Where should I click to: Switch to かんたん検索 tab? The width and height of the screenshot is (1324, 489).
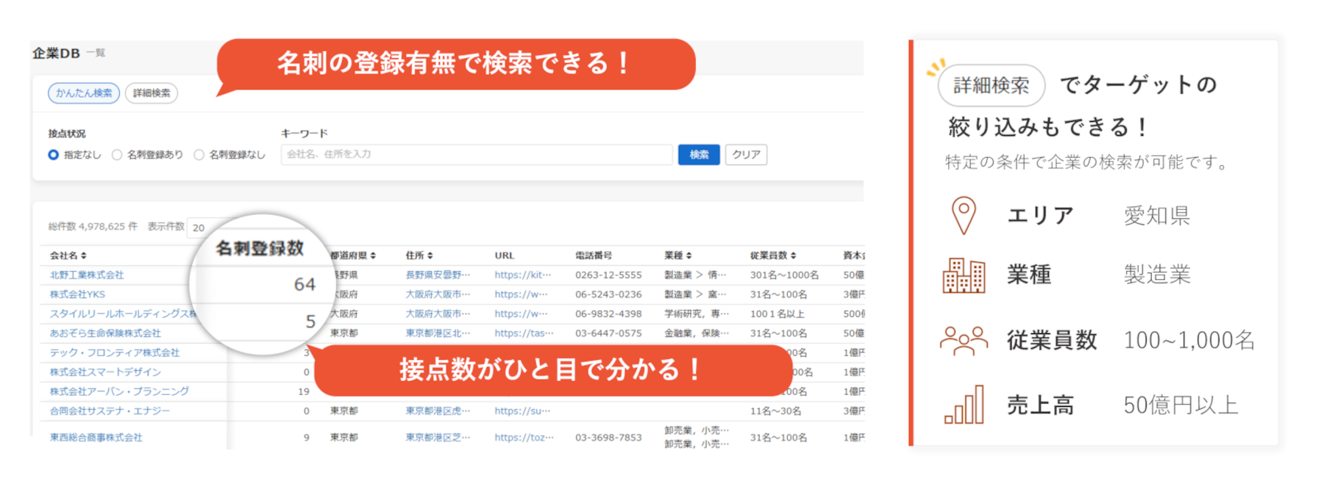click(x=84, y=93)
